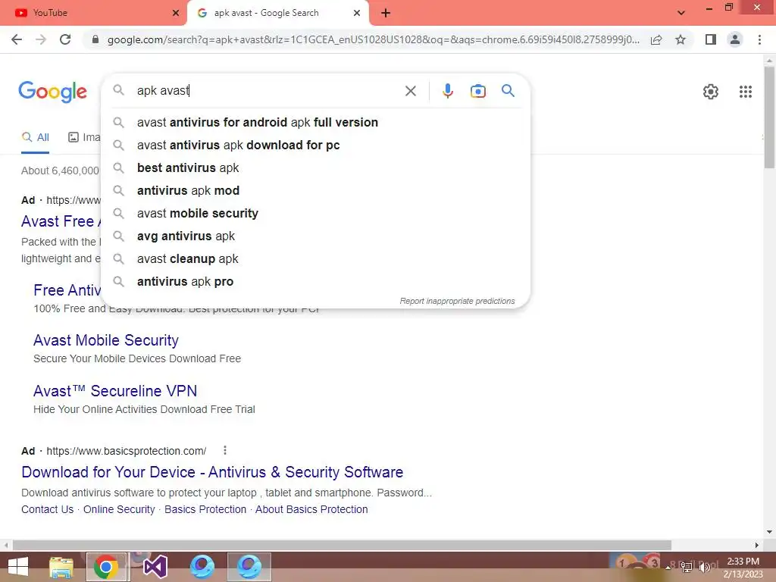The height and width of the screenshot is (582, 776).
Task: Share this page via address bar icon
Action: (x=656, y=39)
